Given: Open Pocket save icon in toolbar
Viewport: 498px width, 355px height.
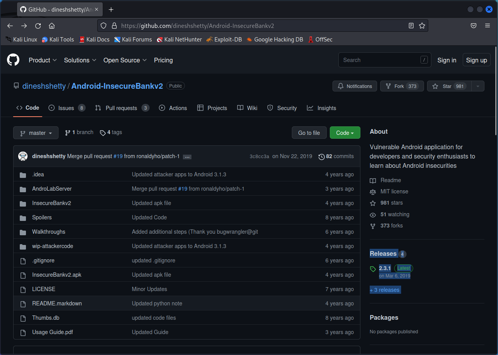Looking at the screenshot, I should click(x=474, y=26).
